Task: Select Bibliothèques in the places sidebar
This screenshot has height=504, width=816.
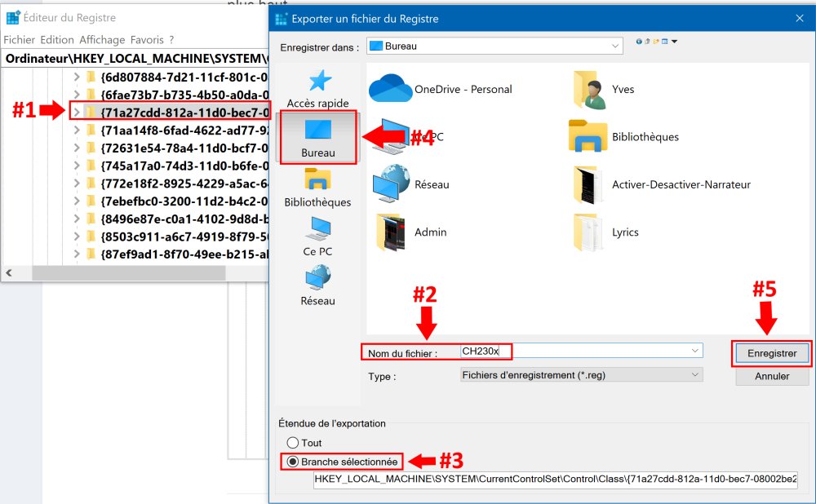Action: (x=318, y=188)
